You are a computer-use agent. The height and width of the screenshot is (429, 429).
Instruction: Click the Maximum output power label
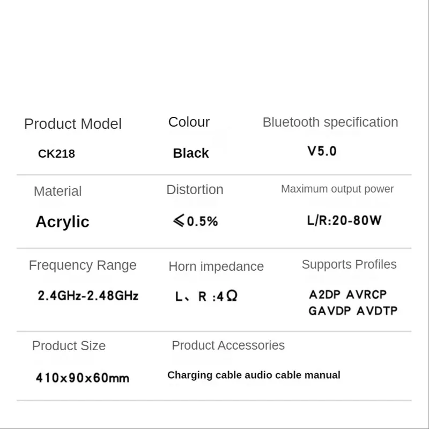coord(337,189)
